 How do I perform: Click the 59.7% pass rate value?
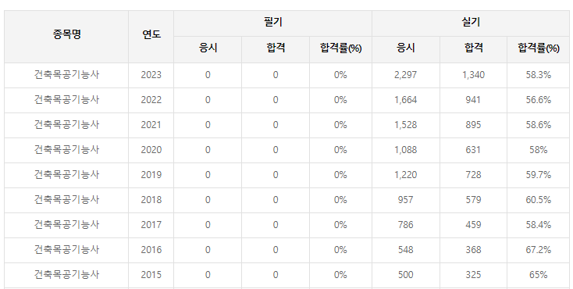pos(539,175)
